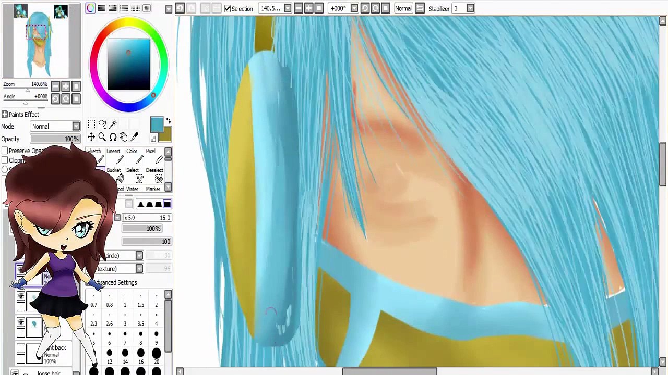Toggle the Selection checkbox in toolbar
The image size is (668, 375).
coord(228,8)
